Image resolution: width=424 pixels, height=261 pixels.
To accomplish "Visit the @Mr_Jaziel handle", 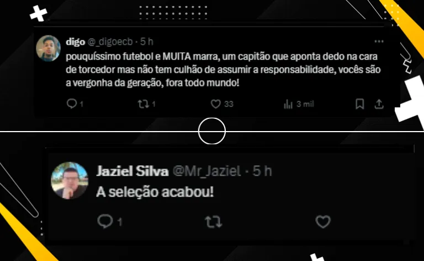I will coord(206,171).
